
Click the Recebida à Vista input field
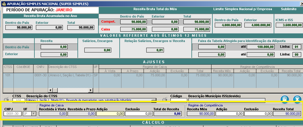coord(53,114)
